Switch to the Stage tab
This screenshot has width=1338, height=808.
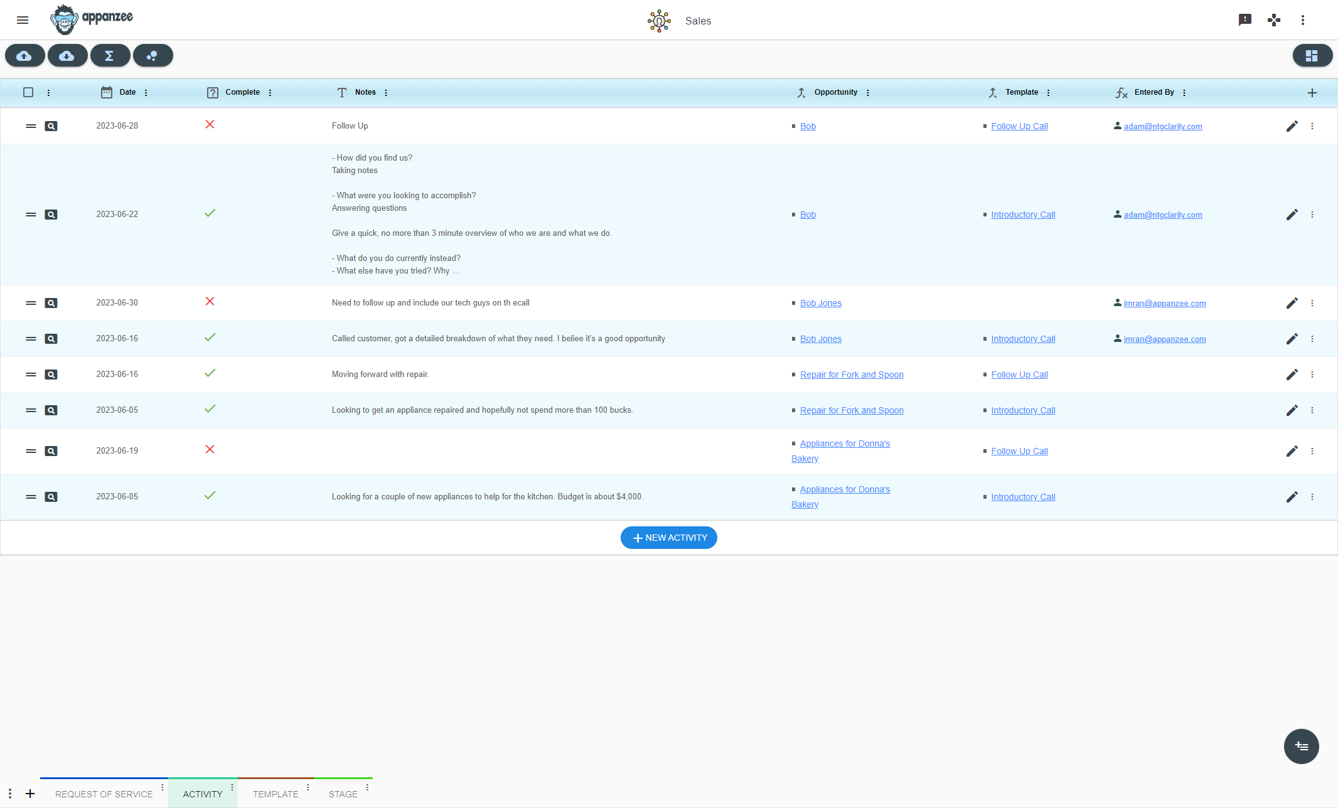pos(343,794)
